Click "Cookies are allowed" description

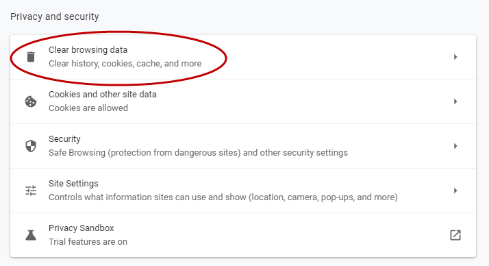[88, 108]
